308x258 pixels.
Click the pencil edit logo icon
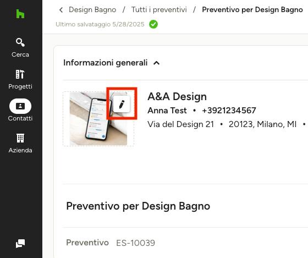(122, 104)
